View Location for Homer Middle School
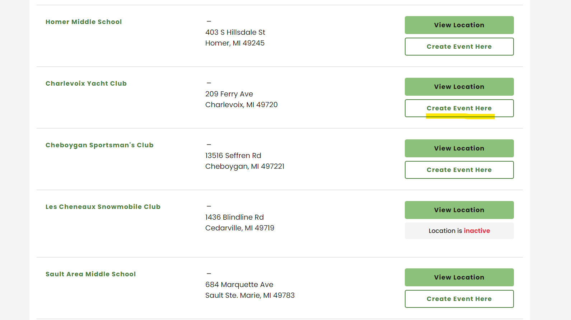Screen dimensions: 571x320 (459, 25)
